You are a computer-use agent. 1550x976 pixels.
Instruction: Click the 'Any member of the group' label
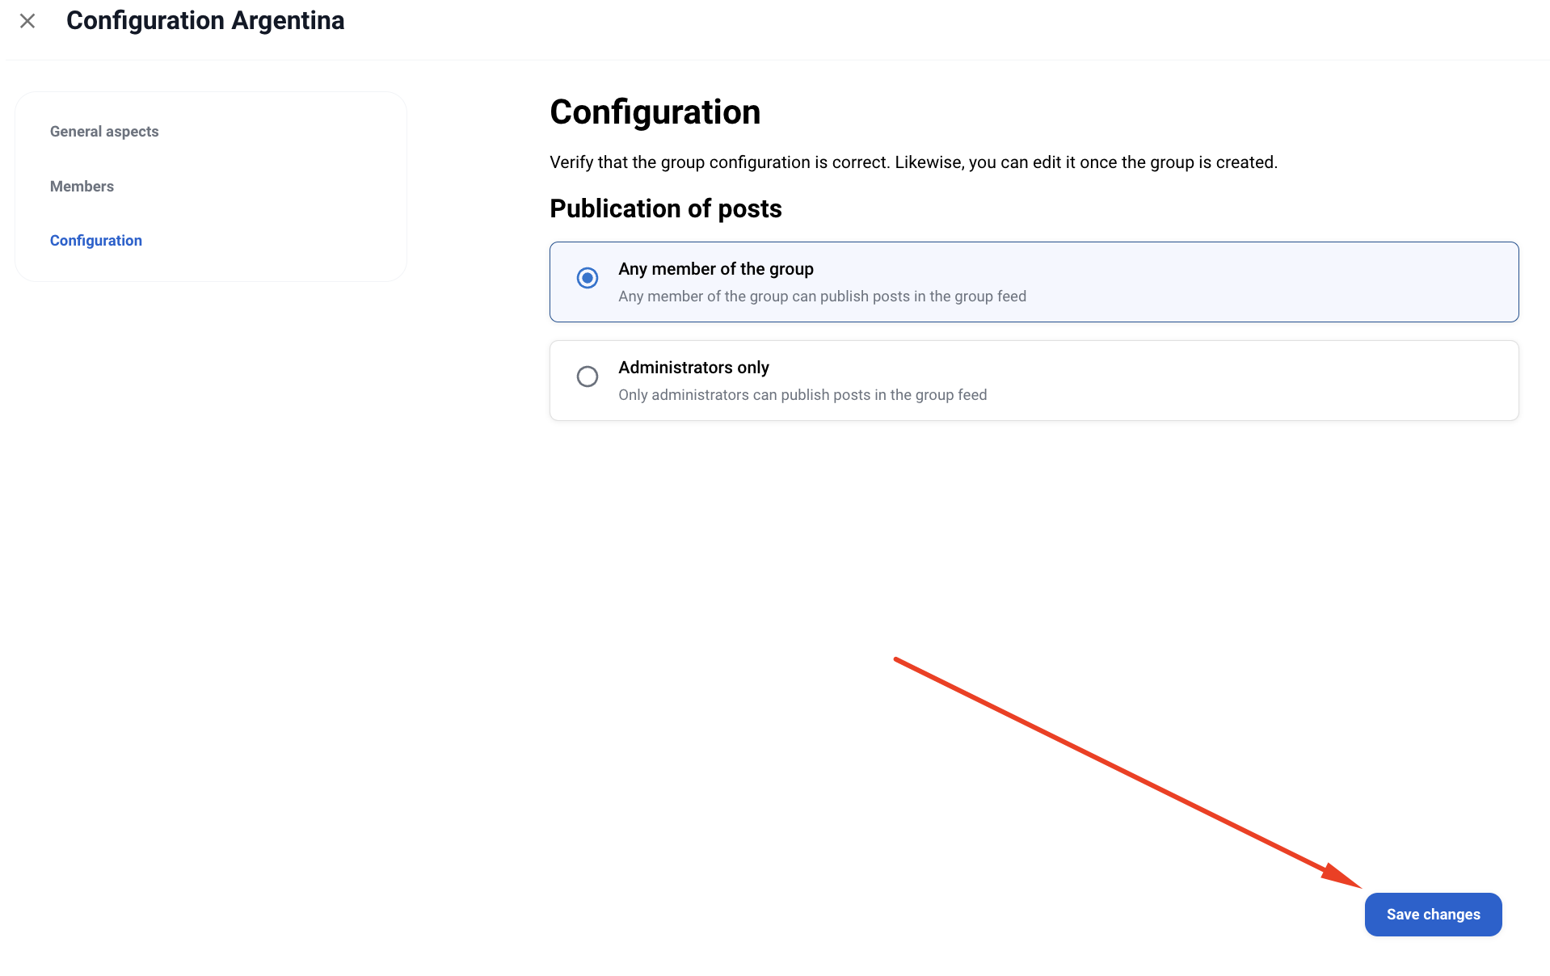(x=715, y=269)
